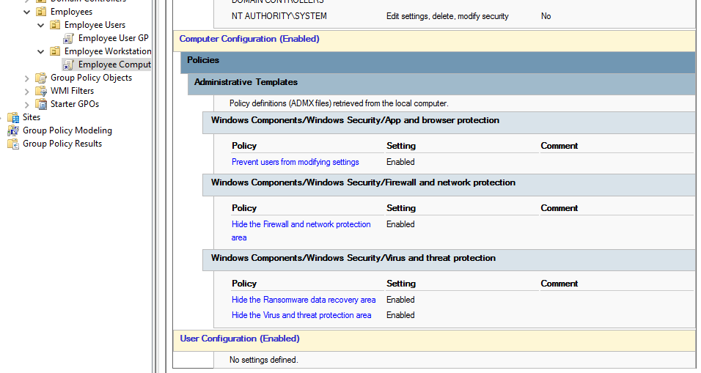The height and width of the screenshot is (373, 701).
Task: Select the Sites node icon
Action: [x=13, y=117]
